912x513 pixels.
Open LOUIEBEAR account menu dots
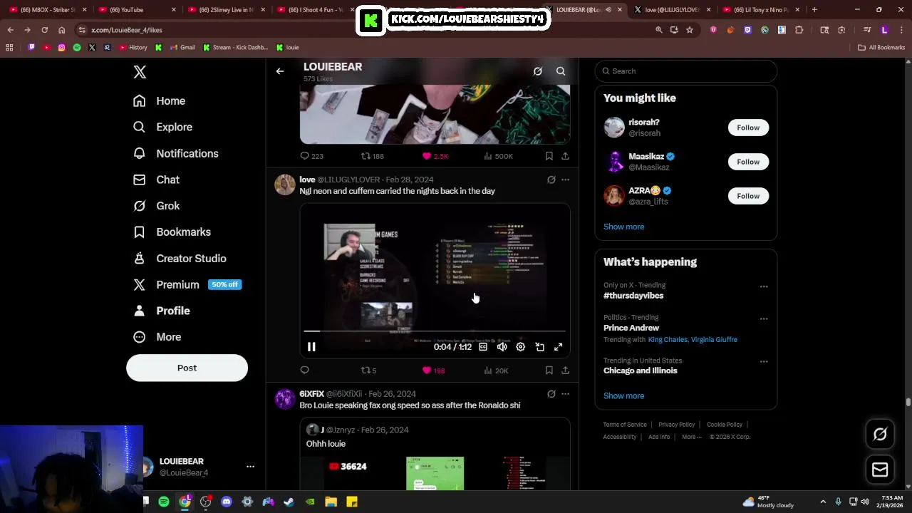tap(250, 467)
